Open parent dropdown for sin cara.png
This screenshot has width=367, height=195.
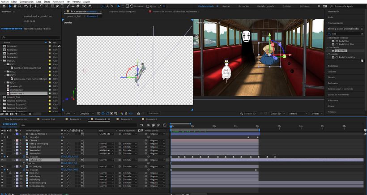click(157, 166)
